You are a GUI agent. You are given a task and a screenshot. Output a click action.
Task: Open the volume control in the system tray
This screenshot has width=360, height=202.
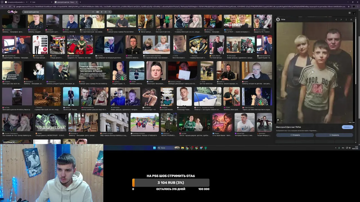350,148
